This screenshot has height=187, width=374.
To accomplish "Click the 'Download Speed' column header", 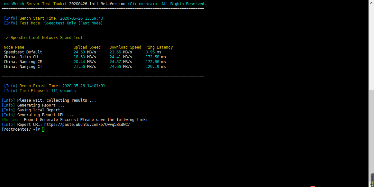I will [x=125, y=47].
